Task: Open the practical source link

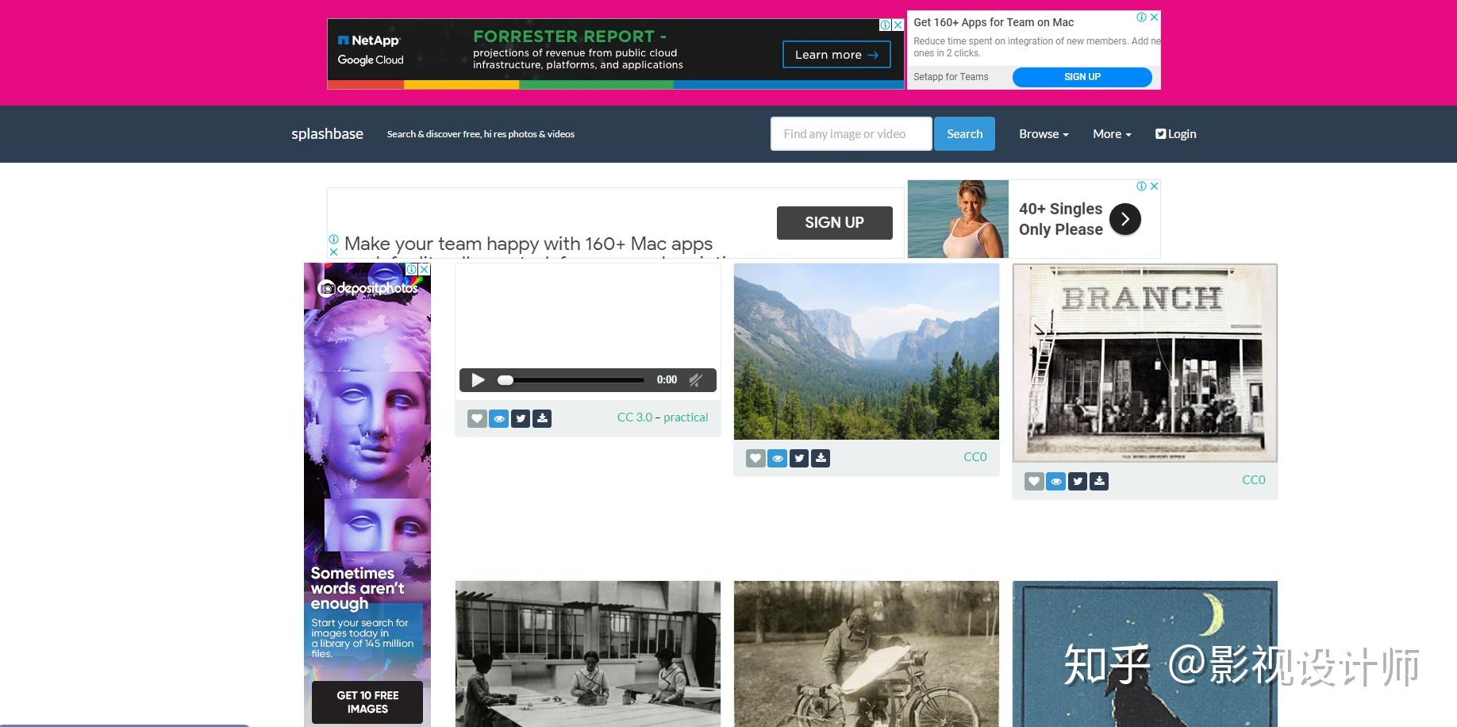Action: click(686, 417)
